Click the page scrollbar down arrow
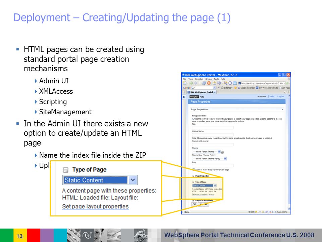This screenshot has width=322, height=242. coord(289,209)
